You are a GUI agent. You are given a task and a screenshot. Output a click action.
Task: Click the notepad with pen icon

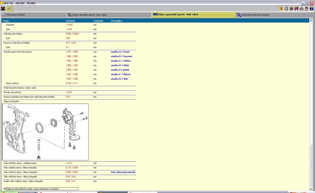tap(291, 9)
